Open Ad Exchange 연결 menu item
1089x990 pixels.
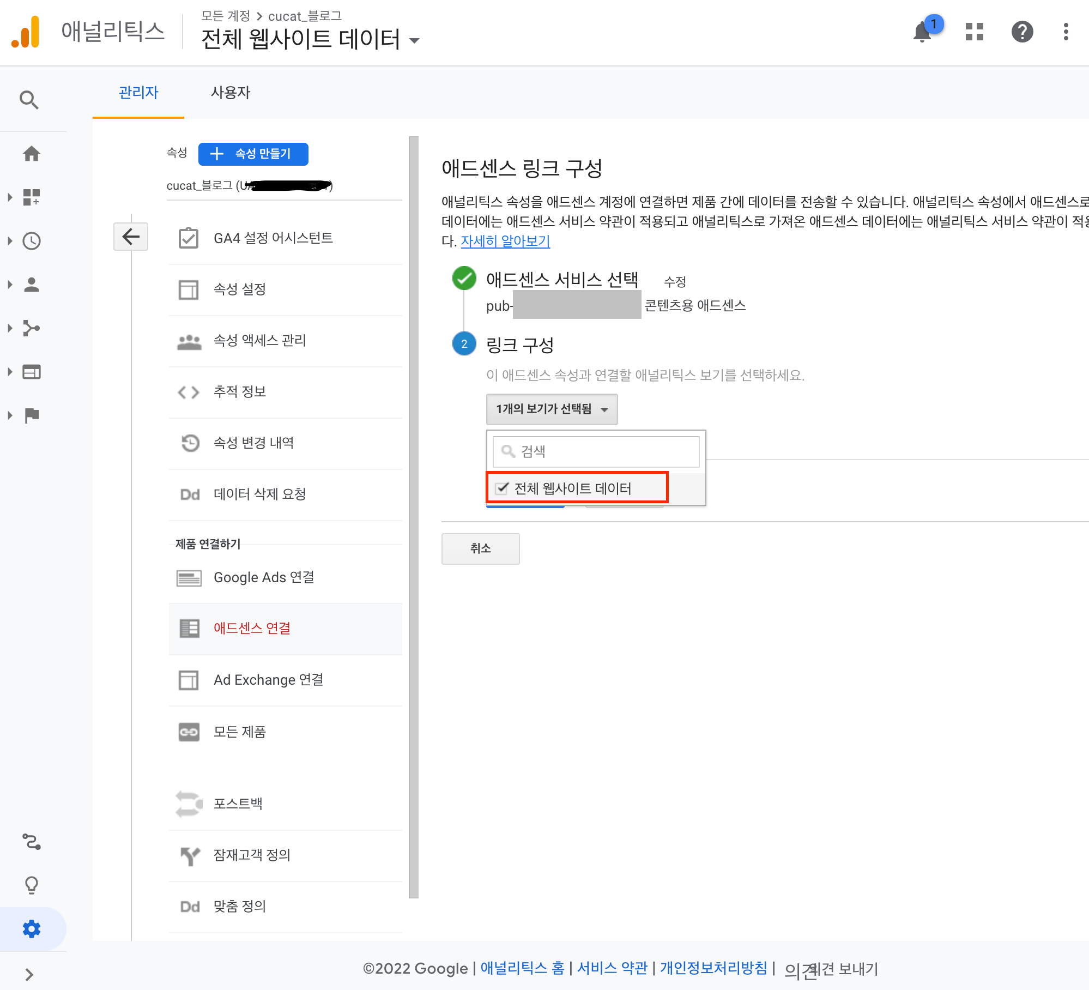286,680
